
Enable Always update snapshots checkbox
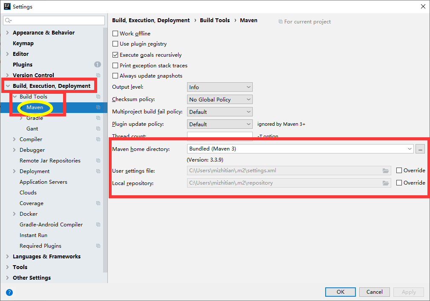pyautogui.click(x=115, y=76)
